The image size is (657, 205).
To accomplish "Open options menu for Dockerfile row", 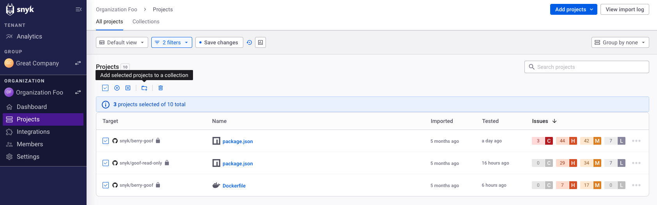I will tap(636, 185).
